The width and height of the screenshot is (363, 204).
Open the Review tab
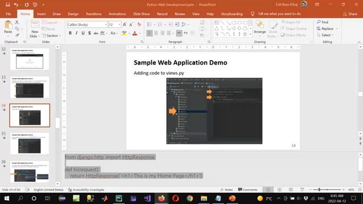(x=180, y=14)
